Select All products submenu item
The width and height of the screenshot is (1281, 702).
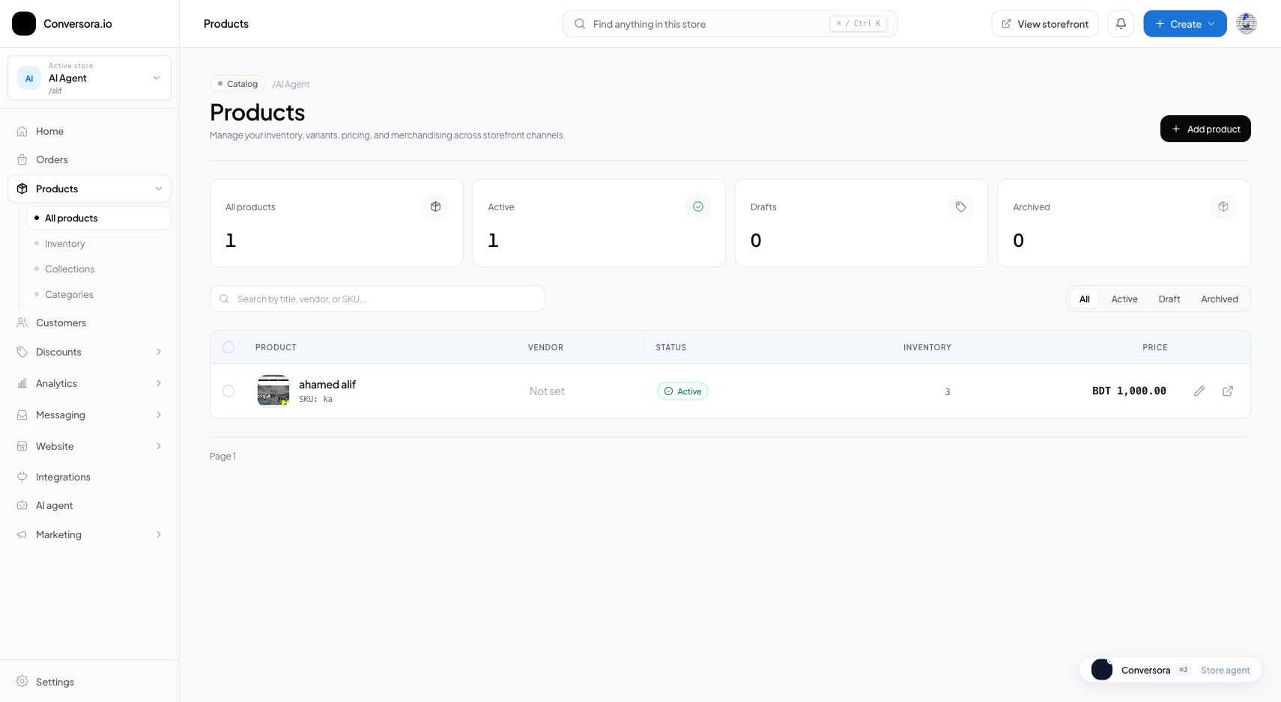point(99,218)
